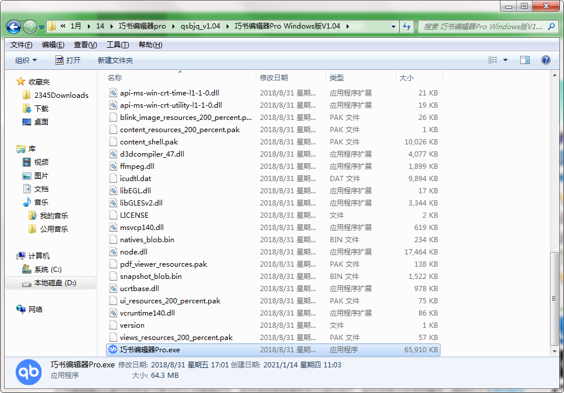This screenshot has width=564, height=393.
Task: Expand breadcrumb arrow after 巧书编辑器pro
Action: (x=174, y=26)
